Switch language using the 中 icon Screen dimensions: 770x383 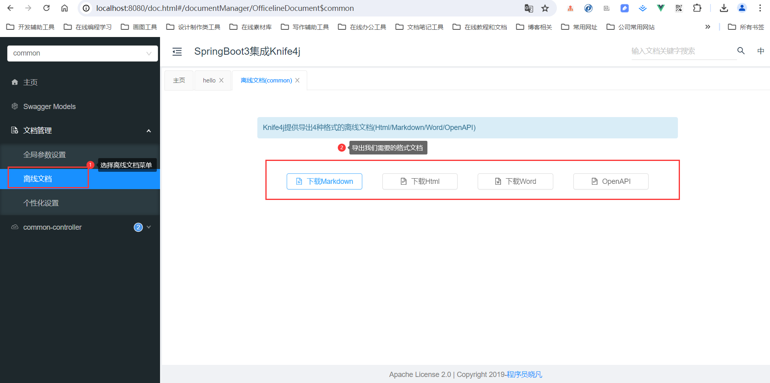(x=761, y=51)
